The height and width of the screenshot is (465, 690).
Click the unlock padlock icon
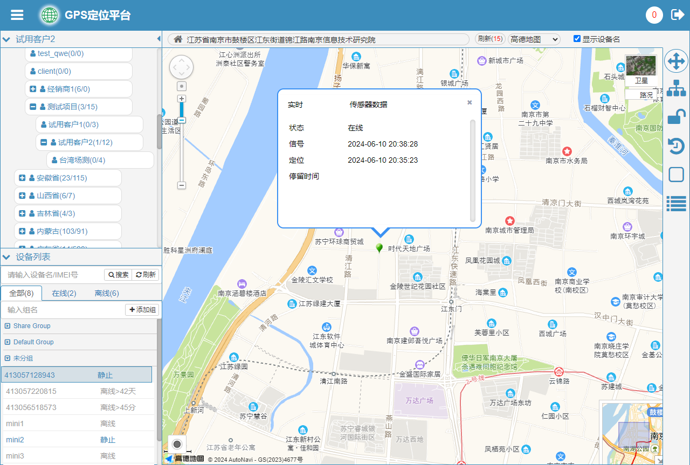pyautogui.click(x=676, y=117)
